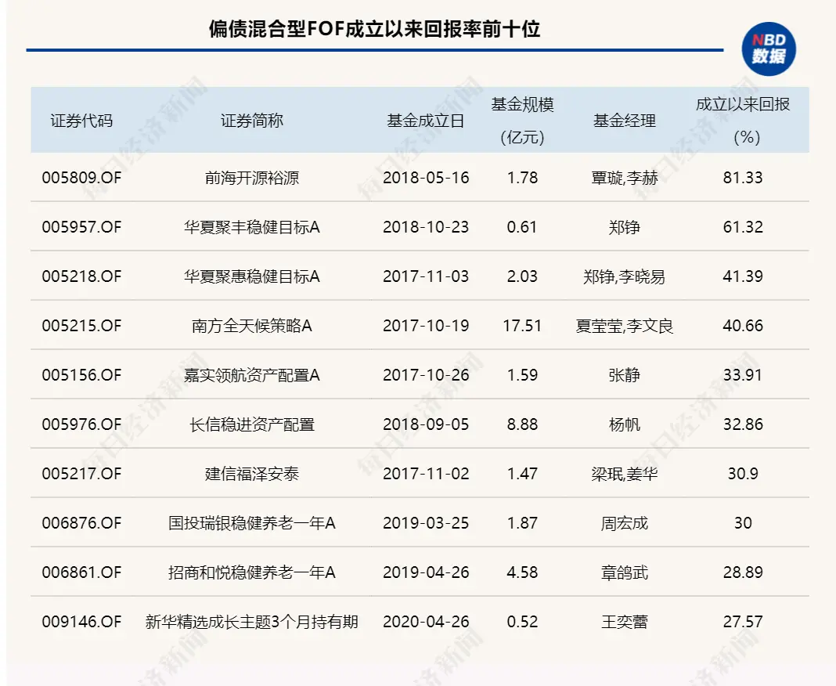Click inception date 2017-10-26
This screenshot has width=836, height=686.
426,375
